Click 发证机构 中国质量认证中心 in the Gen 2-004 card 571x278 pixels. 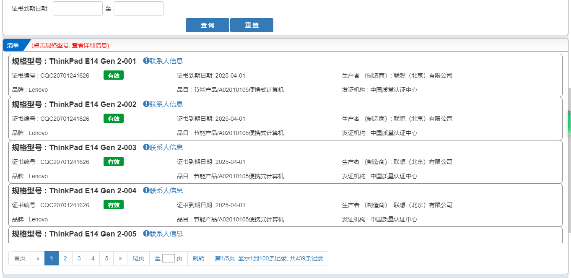point(380,220)
